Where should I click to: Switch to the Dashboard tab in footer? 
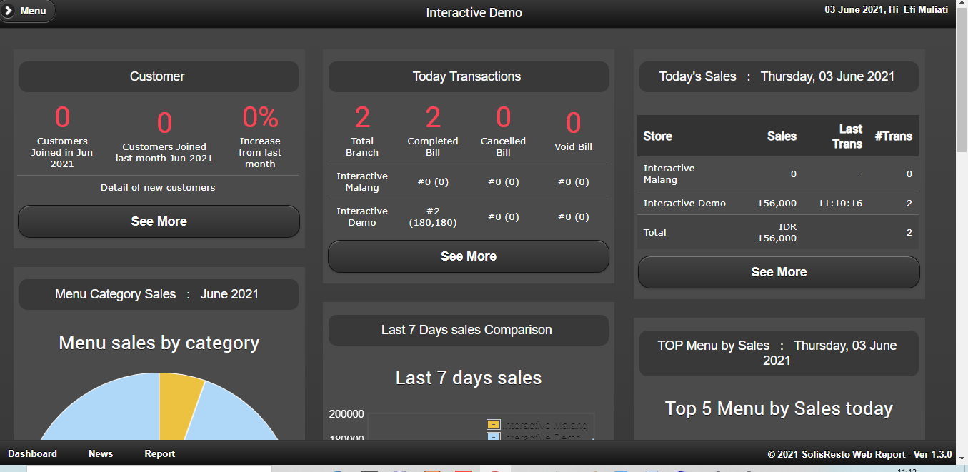click(x=32, y=454)
